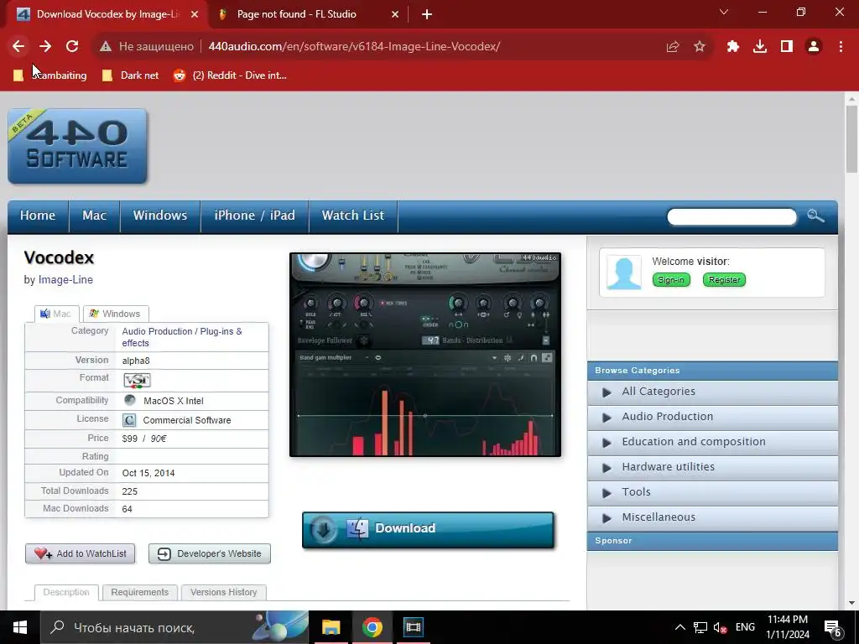Image resolution: width=859 pixels, height=644 pixels.
Task: Expand Audio Production category
Action: pyautogui.click(x=713, y=417)
